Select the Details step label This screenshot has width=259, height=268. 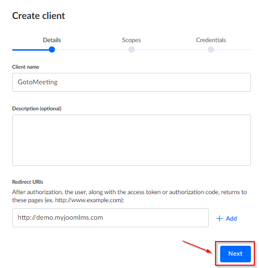[x=52, y=40]
